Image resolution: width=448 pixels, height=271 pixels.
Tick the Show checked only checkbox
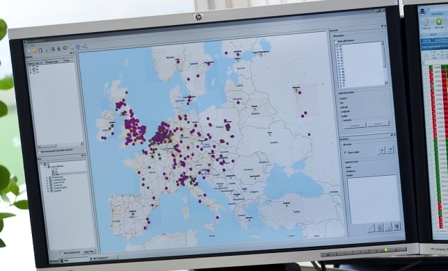click(61, 253)
